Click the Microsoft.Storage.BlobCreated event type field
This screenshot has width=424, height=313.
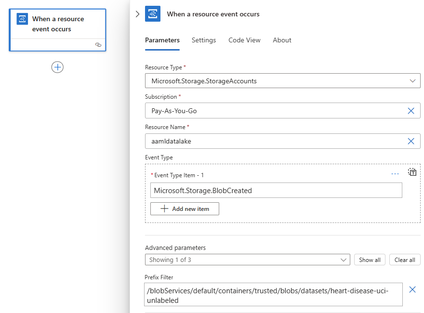click(x=276, y=190)
